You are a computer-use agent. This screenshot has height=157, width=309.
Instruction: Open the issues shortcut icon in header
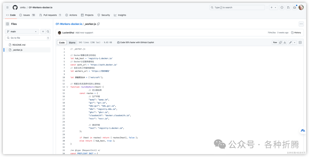pyautogui.click(x=282, y=7)
